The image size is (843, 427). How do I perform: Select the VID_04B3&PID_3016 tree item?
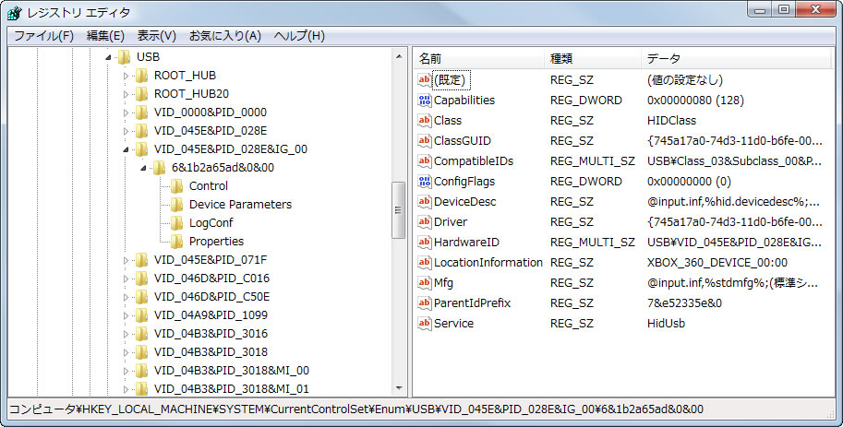click(211, 334)
